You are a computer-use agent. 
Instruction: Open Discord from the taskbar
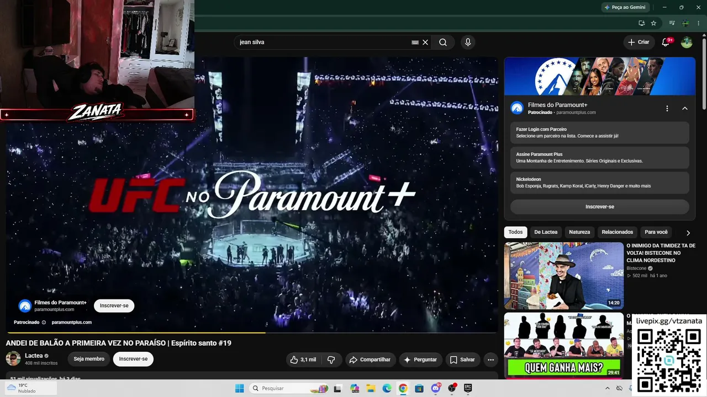pos(435,388)
